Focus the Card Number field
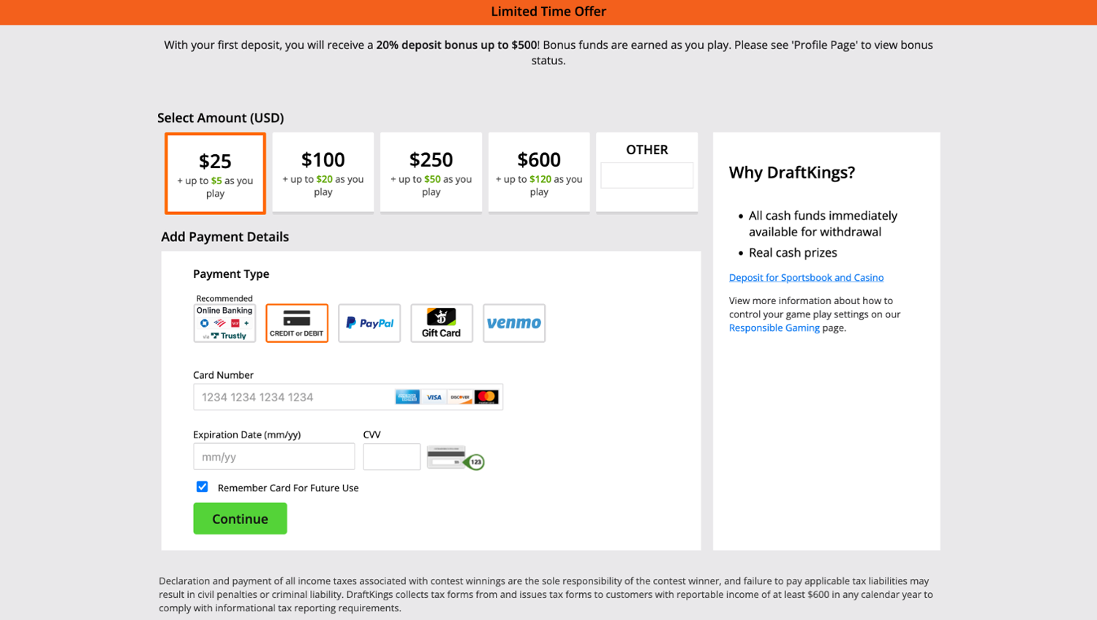This screenshot has height=620, width=1097. pos(293,397)
